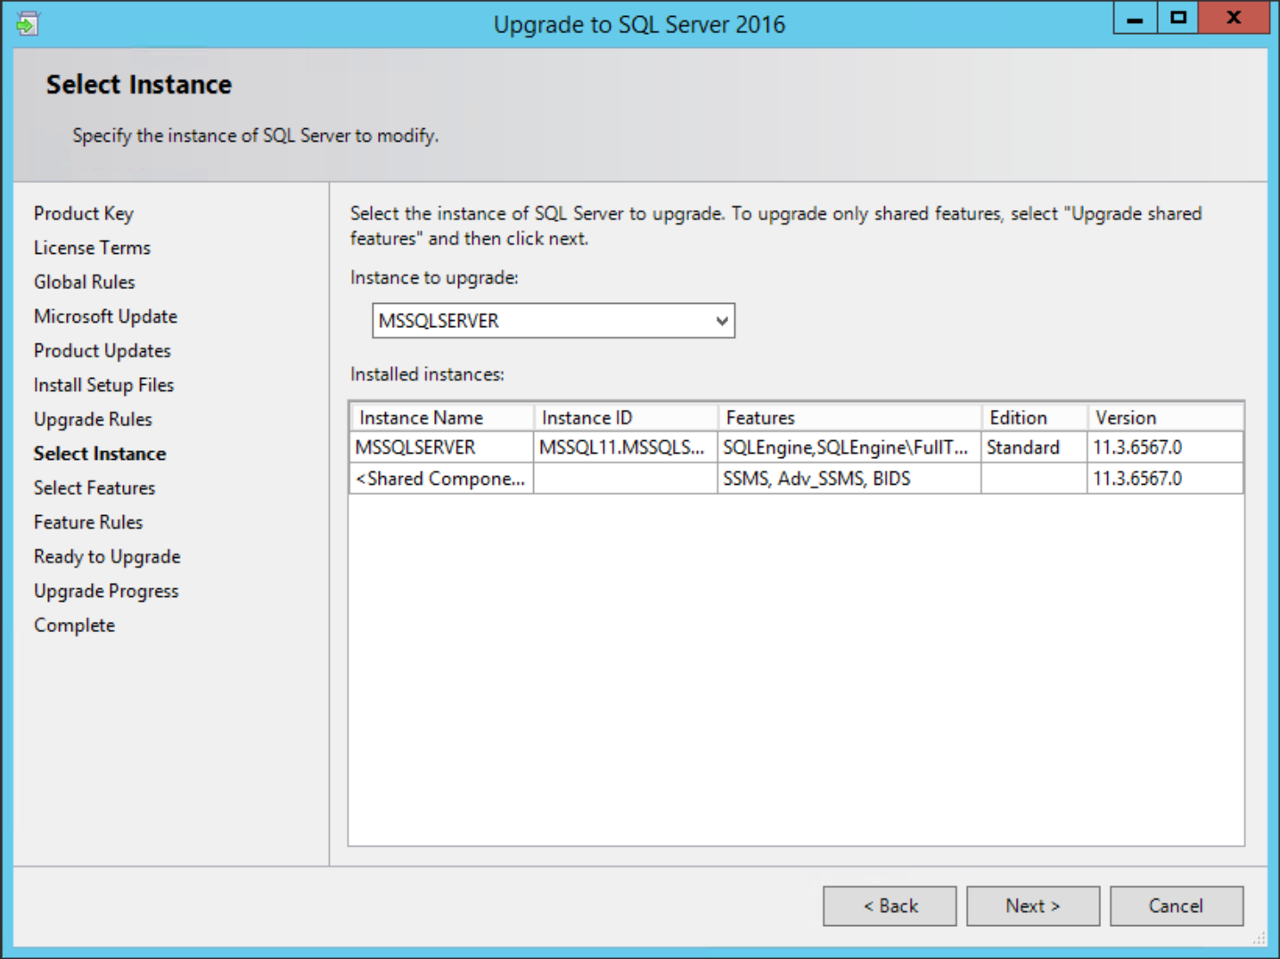Screen dimensions: 1280x959
Task: Maximize the setup window
Action: (1178, 18)
